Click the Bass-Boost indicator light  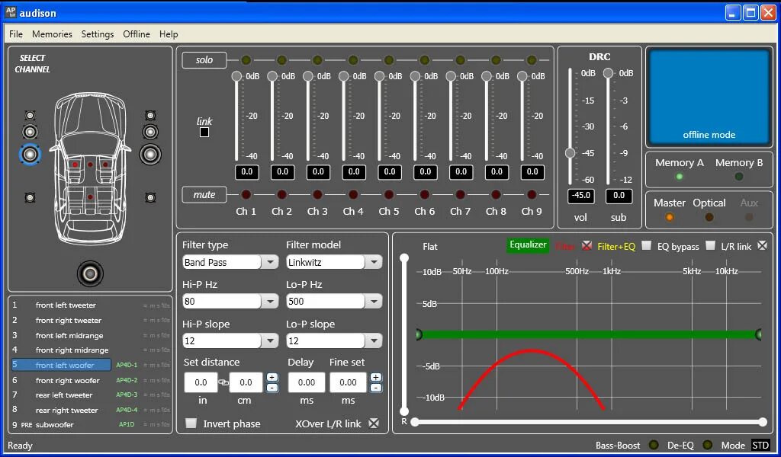[654, 445]
